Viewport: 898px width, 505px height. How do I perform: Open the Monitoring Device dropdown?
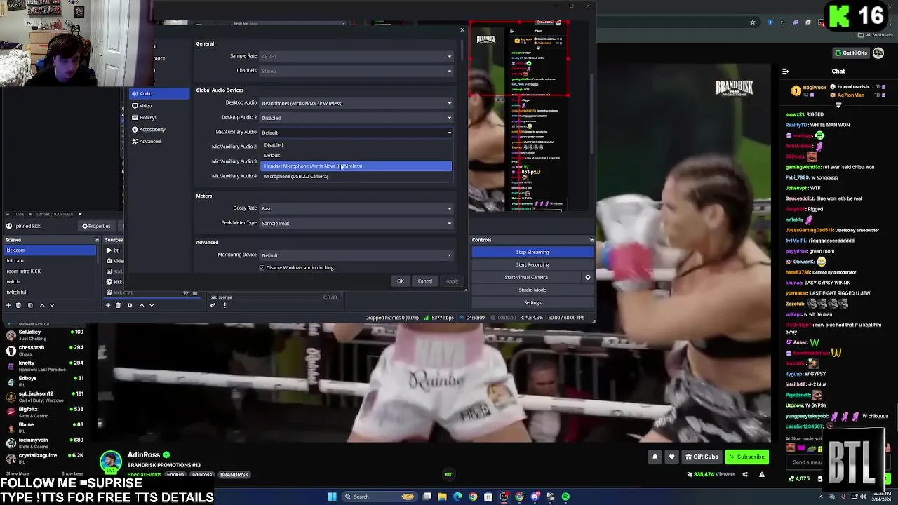tap(356, 255)
